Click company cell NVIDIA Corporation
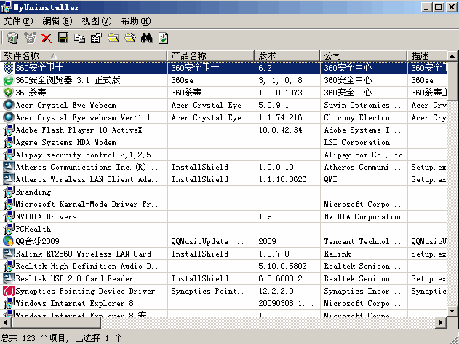This screenshot has height=344, width=459. (x=363, y=216)
